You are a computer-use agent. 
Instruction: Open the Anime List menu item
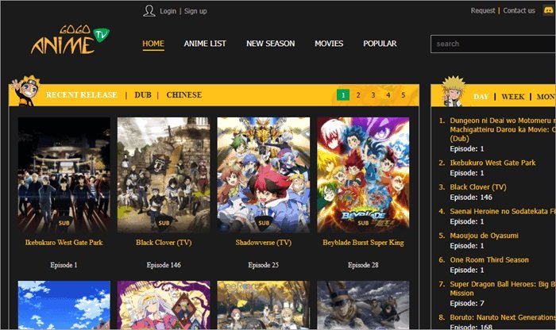point(205,44)
